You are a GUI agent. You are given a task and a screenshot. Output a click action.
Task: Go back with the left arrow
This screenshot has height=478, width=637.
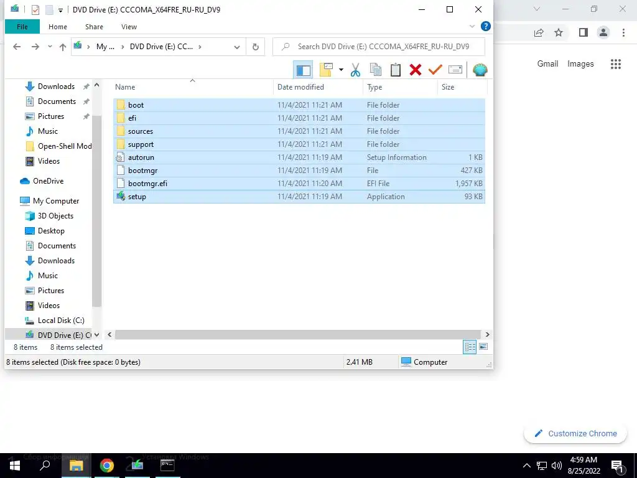(x=17, y=47)
